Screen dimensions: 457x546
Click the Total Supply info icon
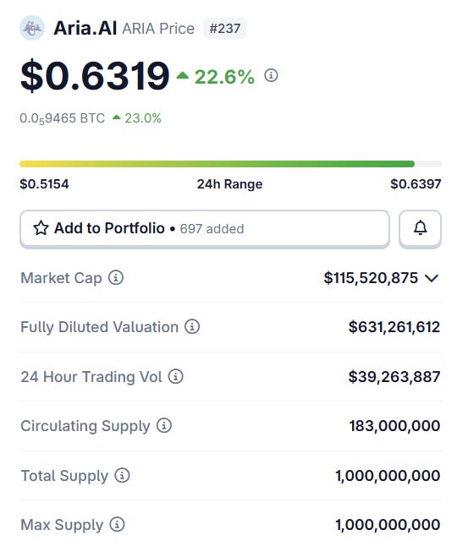pos(122,475)
